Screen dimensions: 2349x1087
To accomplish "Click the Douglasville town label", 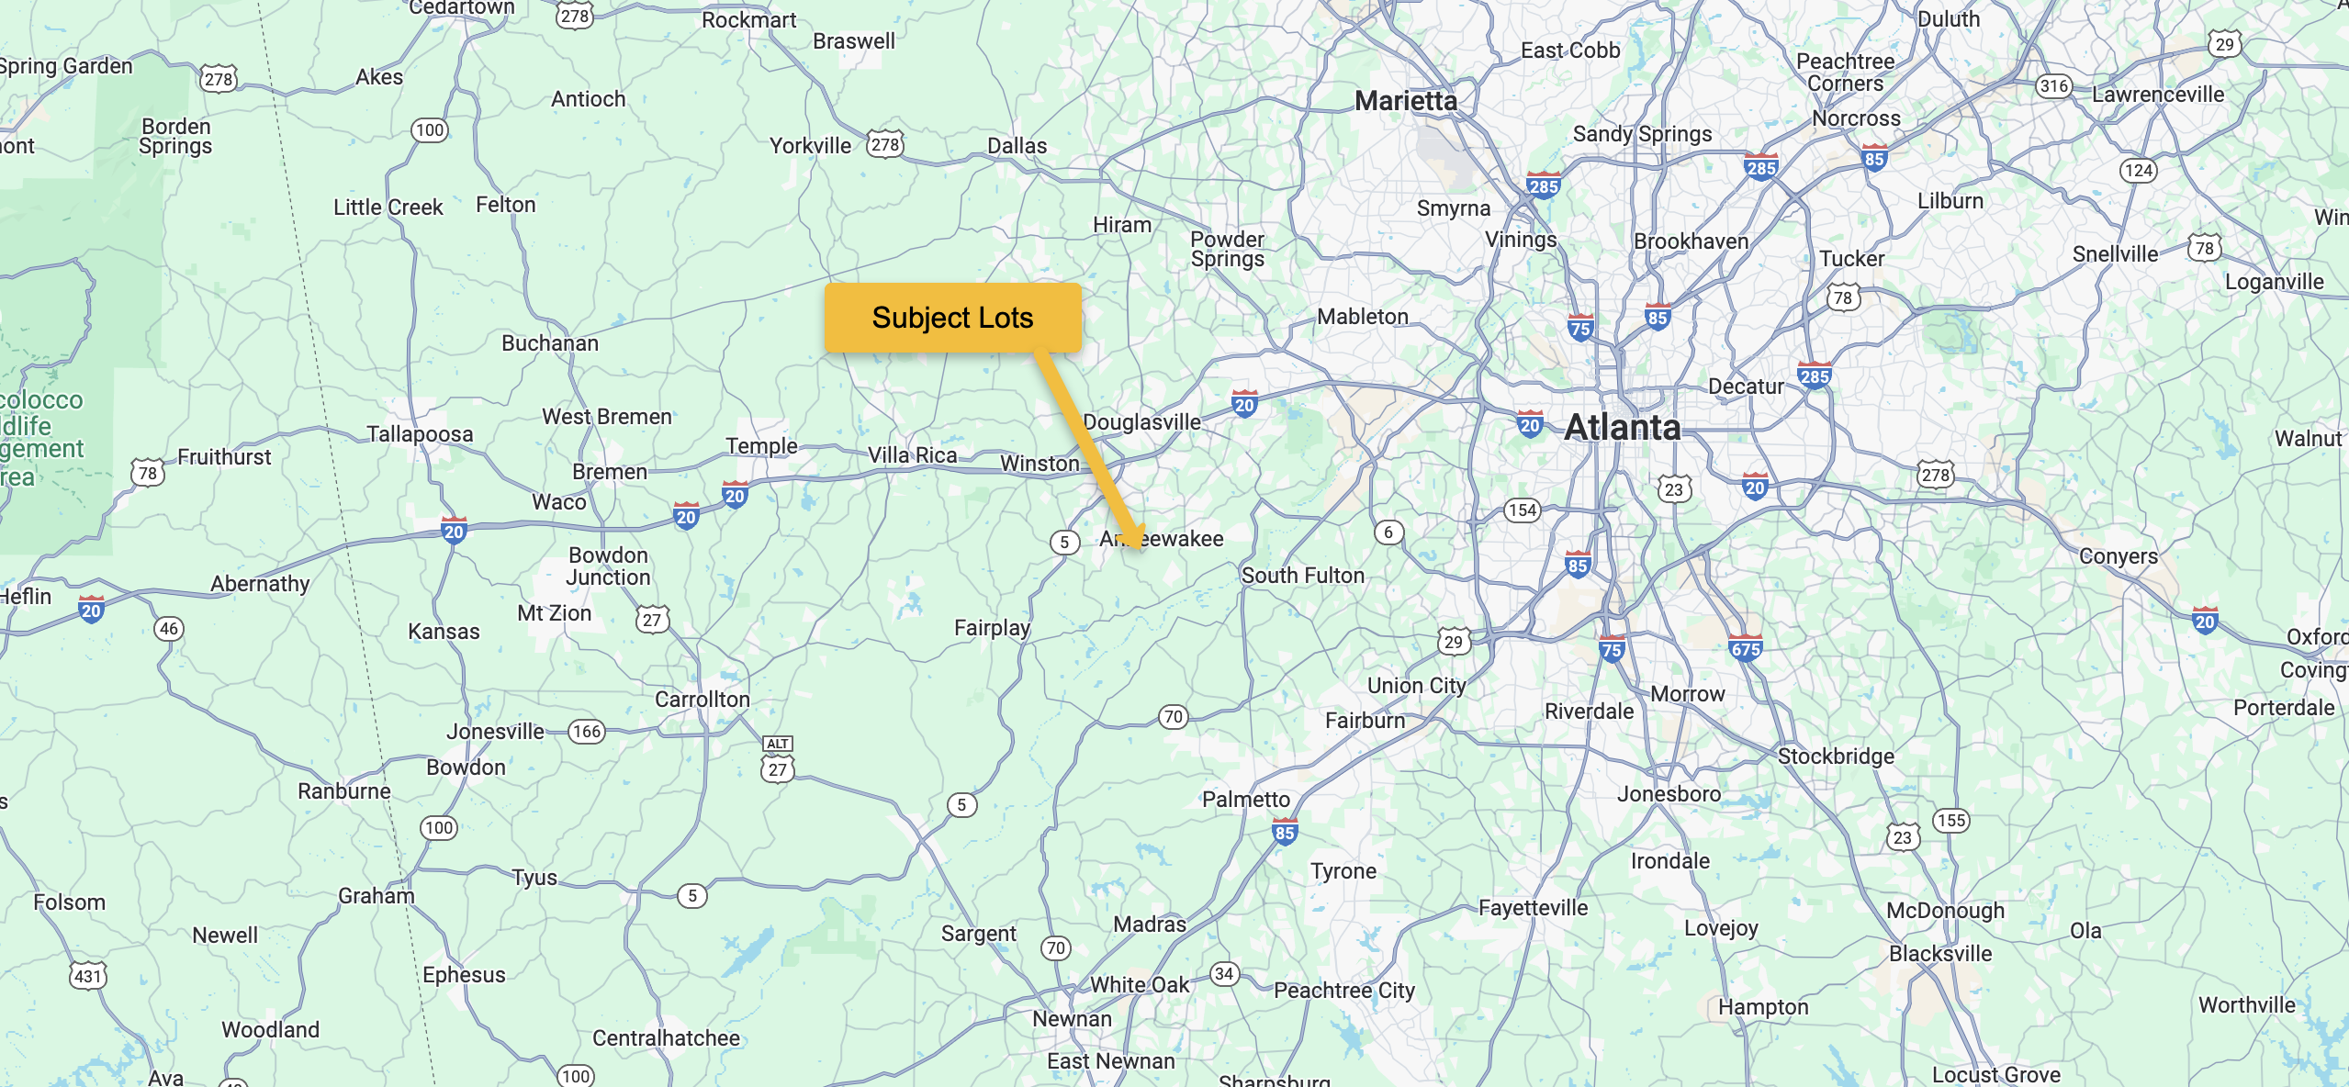I will click(x=1141, y=422).
